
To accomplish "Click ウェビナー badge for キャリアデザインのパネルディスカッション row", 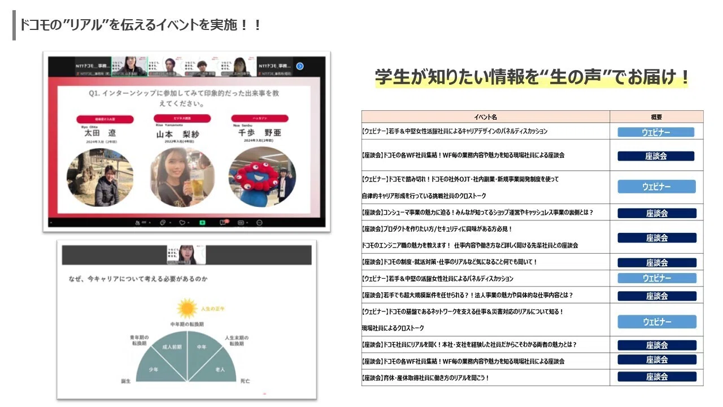I will click(656, 132).
